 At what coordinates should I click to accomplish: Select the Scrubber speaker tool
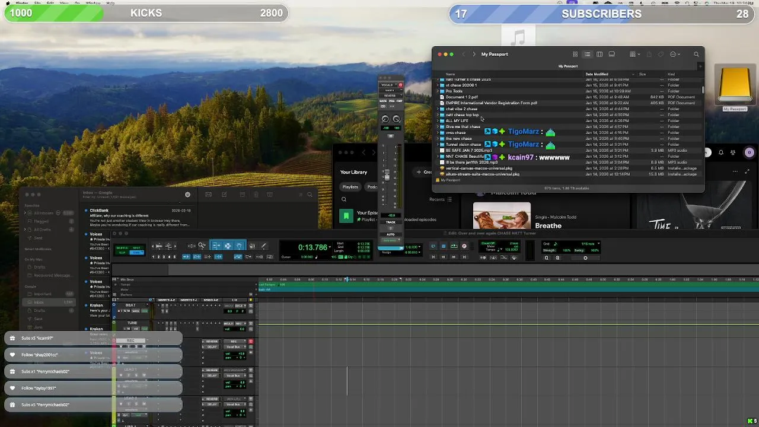(x=252, y=246)
